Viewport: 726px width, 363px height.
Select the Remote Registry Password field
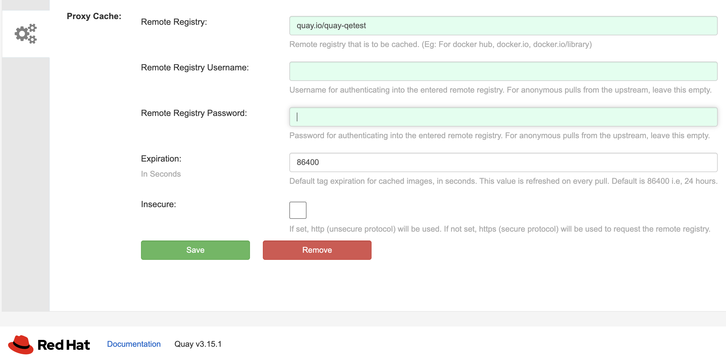pyautogui.click(x=503, y=117)
